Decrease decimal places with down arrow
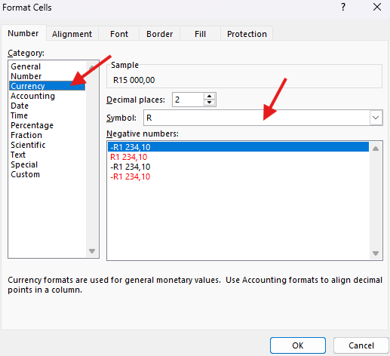Image resolution: width=390 pixels, height=356 pixels. [209, 103]
